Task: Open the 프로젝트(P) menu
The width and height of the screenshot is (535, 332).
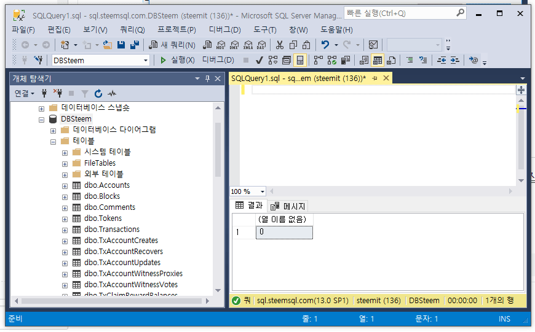Action: click(x=176, y=30)
